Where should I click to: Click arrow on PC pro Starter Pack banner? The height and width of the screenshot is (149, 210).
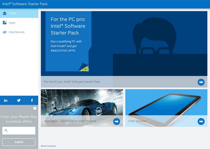[201, 82]
